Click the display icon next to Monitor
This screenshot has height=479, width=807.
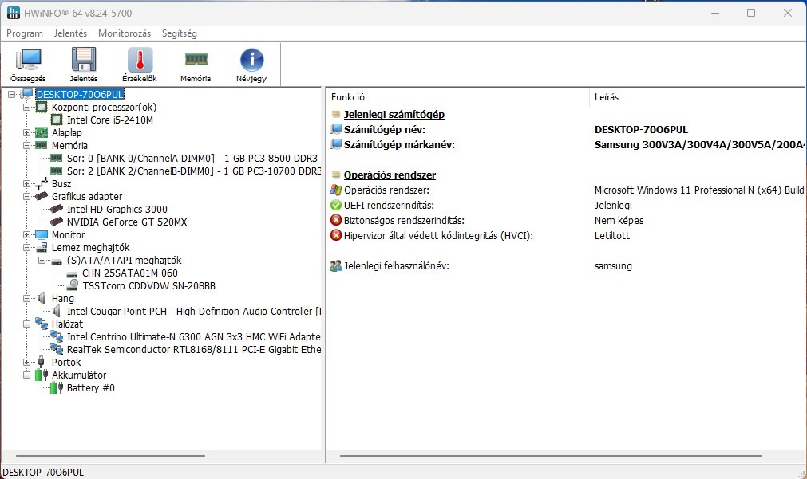click(42, 235)
